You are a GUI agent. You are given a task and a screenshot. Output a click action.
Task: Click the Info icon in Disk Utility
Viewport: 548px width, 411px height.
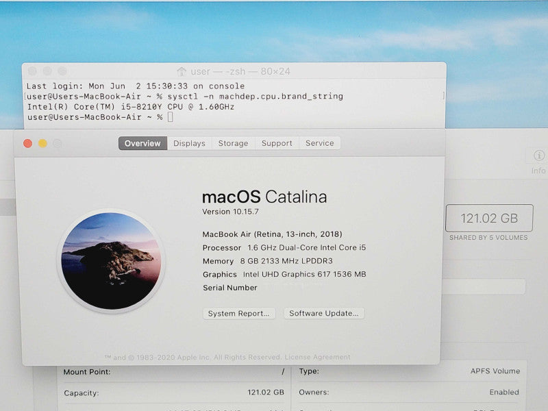click(x=538, y=155)
